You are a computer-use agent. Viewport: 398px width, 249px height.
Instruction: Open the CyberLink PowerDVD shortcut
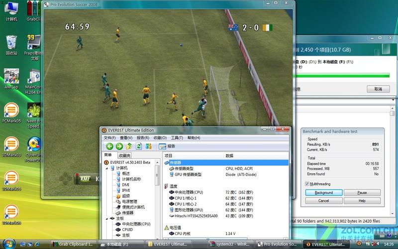(33, 149)
